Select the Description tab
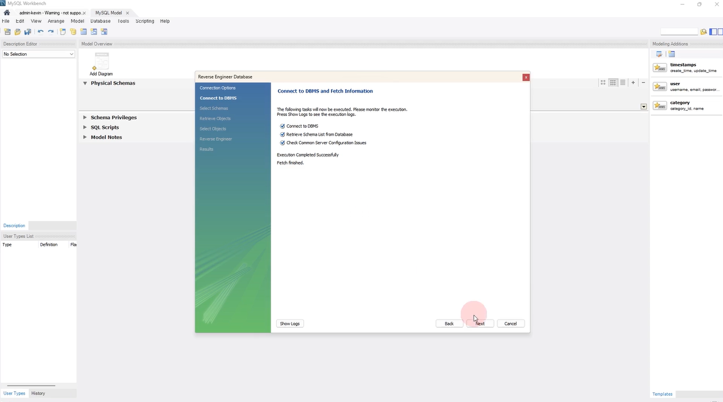Image resolution: width=723 pixels, height=402 pixels. click(14, 225)
